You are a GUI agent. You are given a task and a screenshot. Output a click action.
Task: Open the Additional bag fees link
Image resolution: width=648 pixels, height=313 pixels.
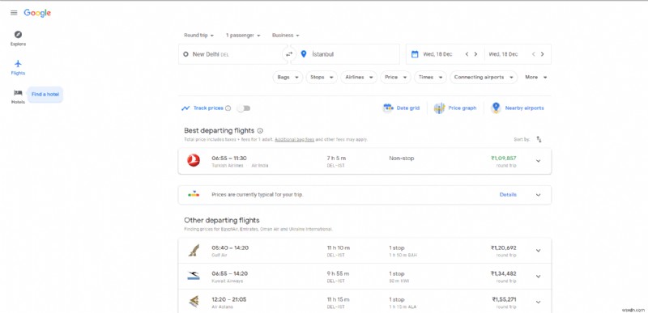pos(295,140)
